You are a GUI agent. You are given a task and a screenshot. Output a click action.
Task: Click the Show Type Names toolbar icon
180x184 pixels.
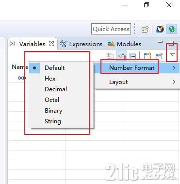[x=110, y=56]
